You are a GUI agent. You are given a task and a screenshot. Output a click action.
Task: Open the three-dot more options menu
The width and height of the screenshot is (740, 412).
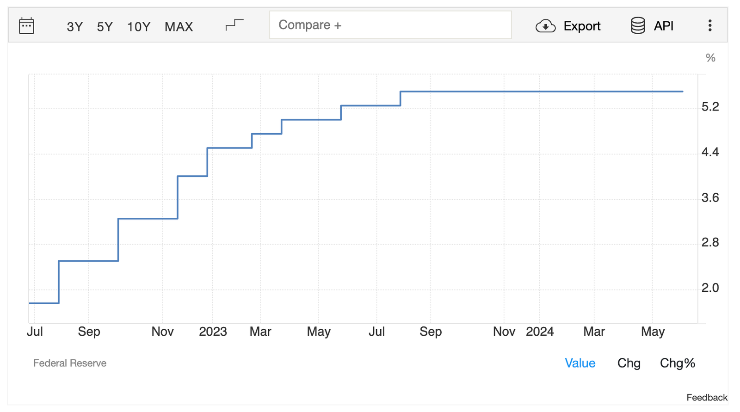pos(710,25)
